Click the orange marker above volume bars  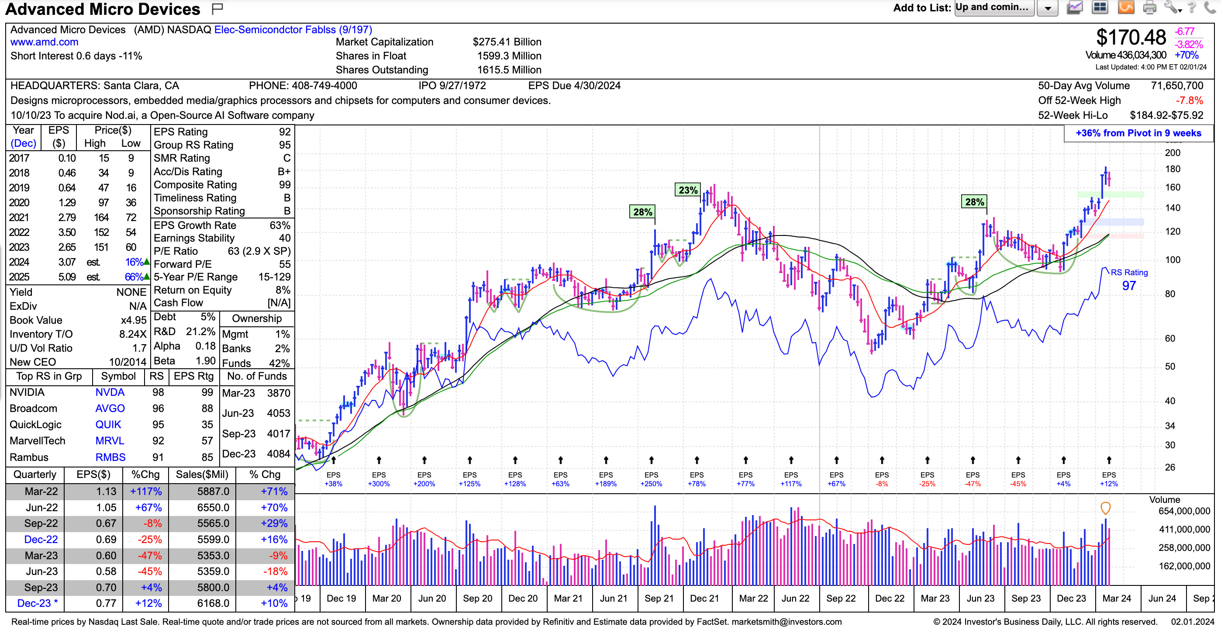click(1105, 508)
